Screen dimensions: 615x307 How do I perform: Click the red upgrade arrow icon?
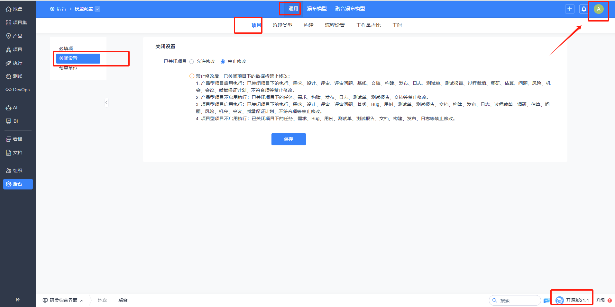tap(610, 301)
